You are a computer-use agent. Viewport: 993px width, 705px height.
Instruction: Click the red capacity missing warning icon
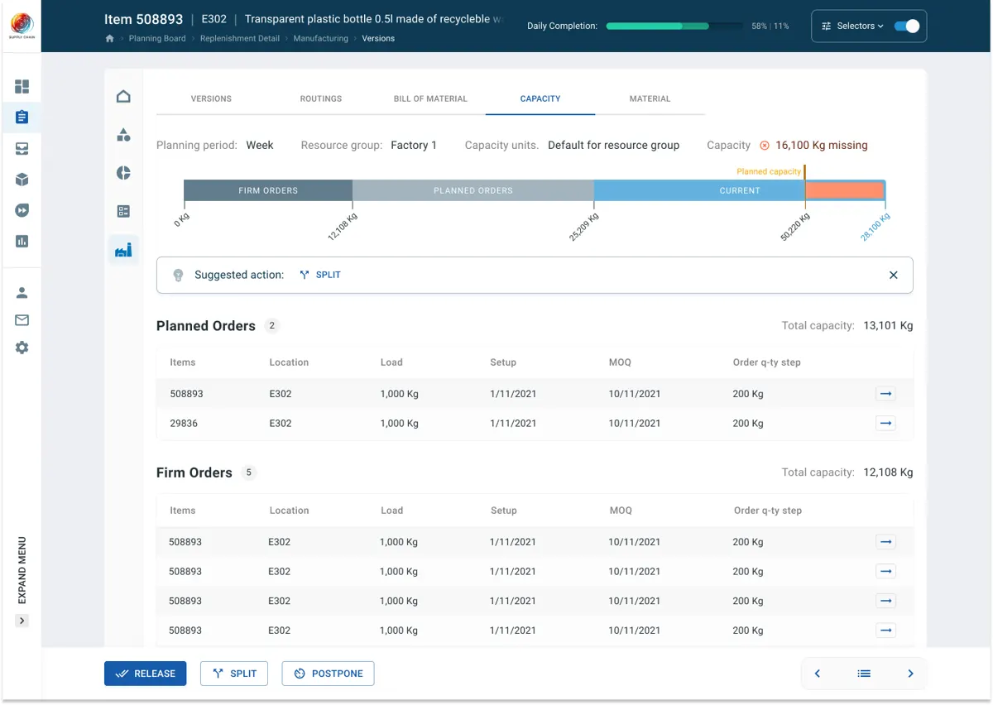click(x=765, y=145)
